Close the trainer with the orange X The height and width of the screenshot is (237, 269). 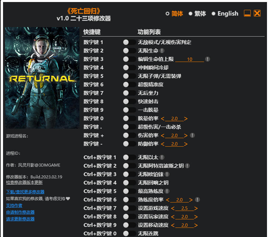coord(257,13)
